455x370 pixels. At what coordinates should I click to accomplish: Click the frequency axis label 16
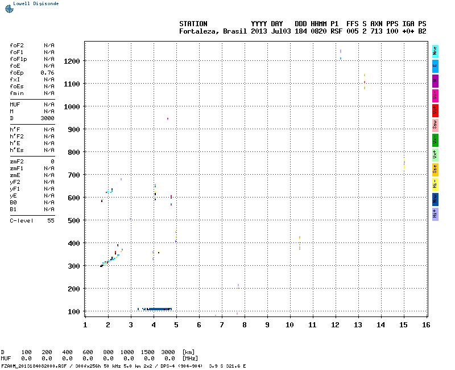426,325
